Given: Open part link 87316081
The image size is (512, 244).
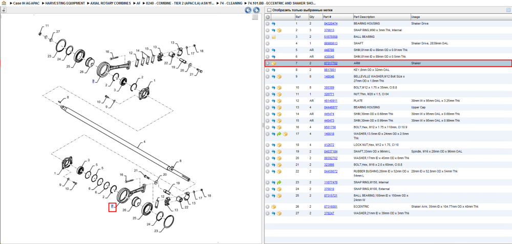Looking at the screenshot, I should (330, 207).
